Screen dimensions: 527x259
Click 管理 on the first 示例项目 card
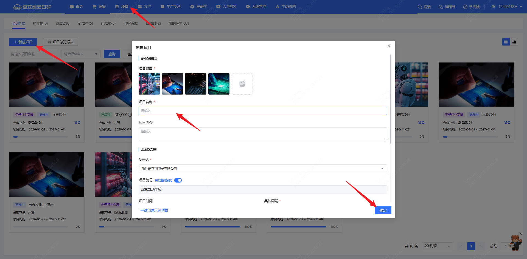[x=77, y=122]
